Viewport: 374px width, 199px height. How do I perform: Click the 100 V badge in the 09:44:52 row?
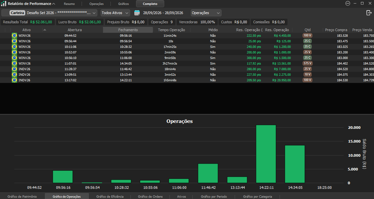coord(307,35)
